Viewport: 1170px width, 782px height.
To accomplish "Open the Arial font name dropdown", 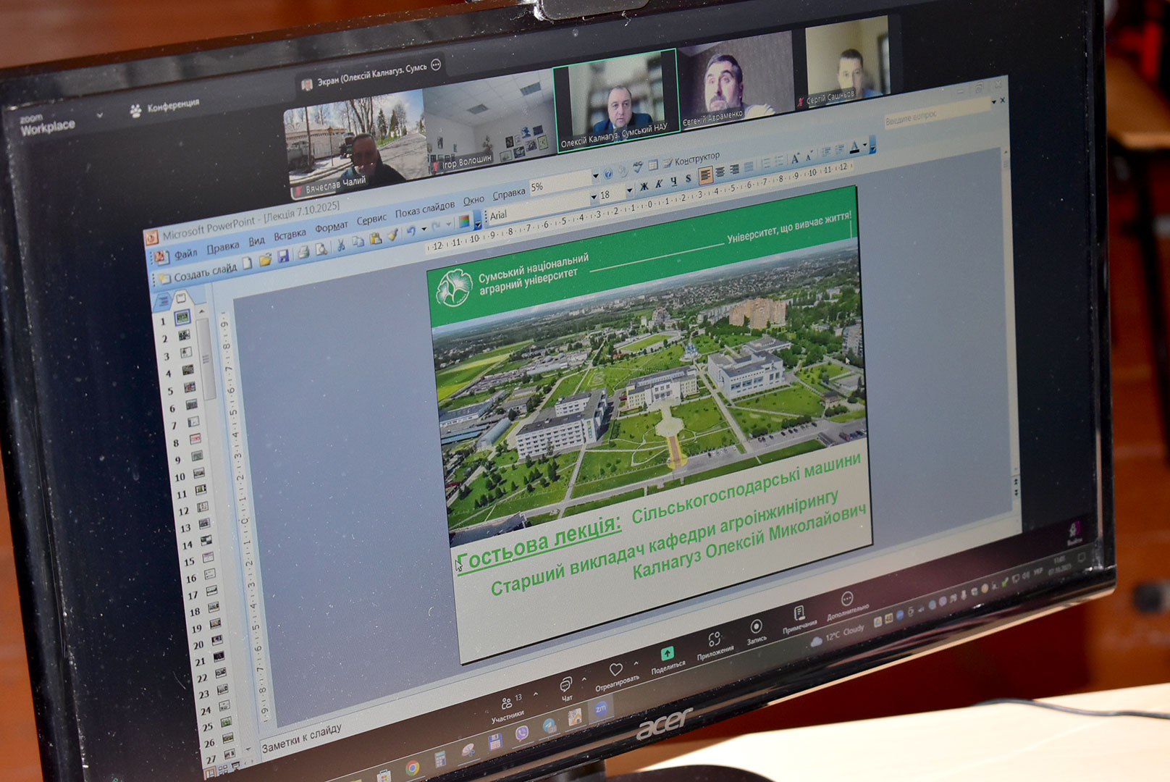I will (593, 197).
